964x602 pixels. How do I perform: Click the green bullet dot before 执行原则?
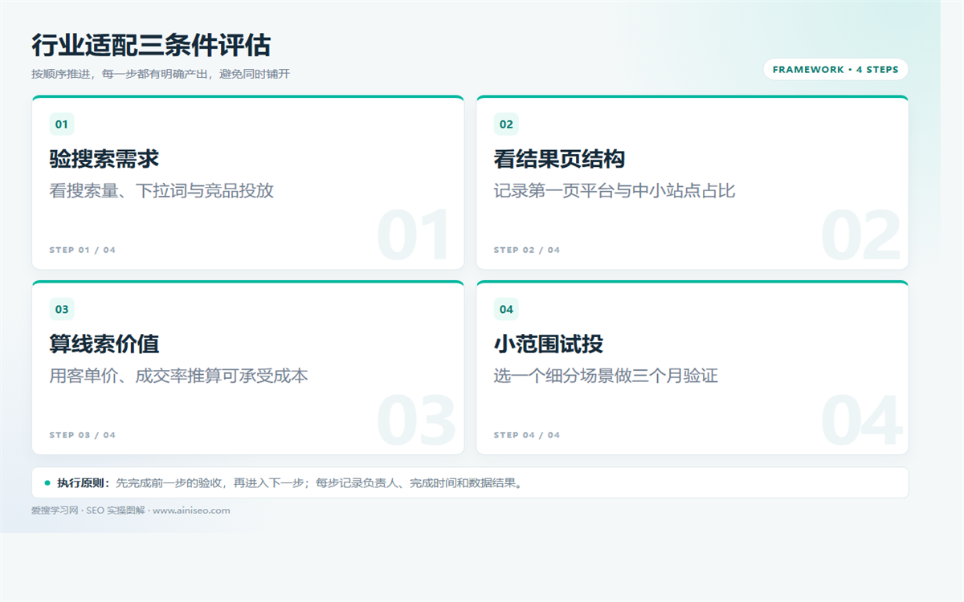[x=47, y=483]
